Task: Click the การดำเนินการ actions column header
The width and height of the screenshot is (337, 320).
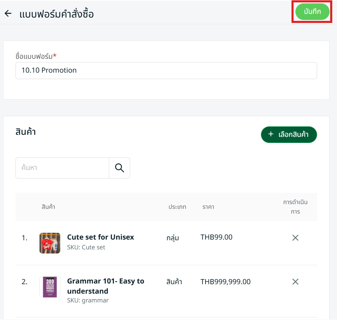Action: pyautogui.click(x=295, y=207)
